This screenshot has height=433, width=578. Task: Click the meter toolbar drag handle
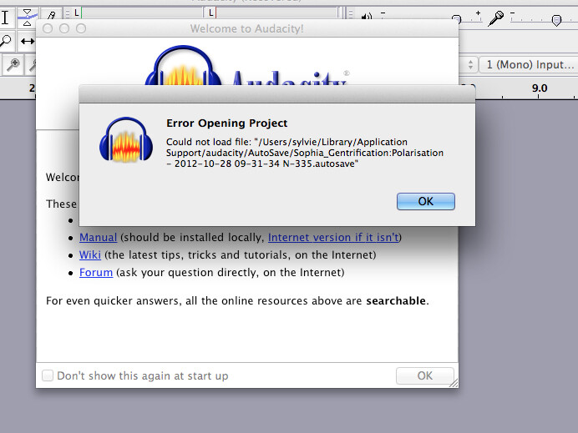coord(68,14)
